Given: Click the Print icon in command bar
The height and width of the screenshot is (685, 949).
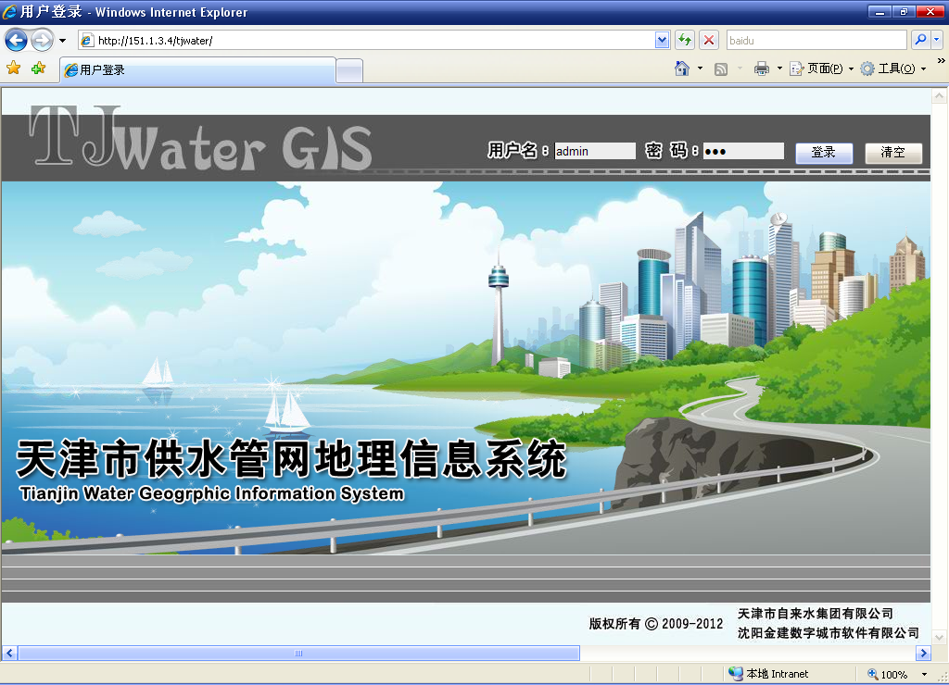Looking at the screenshot, I should click(762, 68).
